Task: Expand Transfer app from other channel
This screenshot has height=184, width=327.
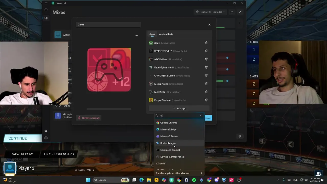Action: point(179,173)
